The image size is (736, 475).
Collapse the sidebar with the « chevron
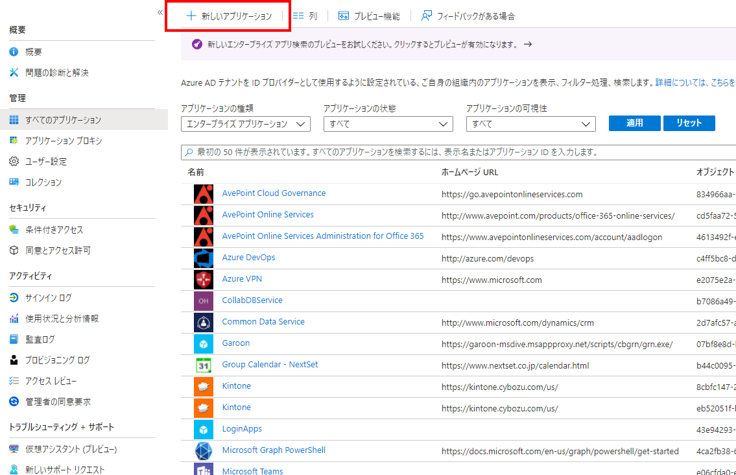(x=160, y=11)
